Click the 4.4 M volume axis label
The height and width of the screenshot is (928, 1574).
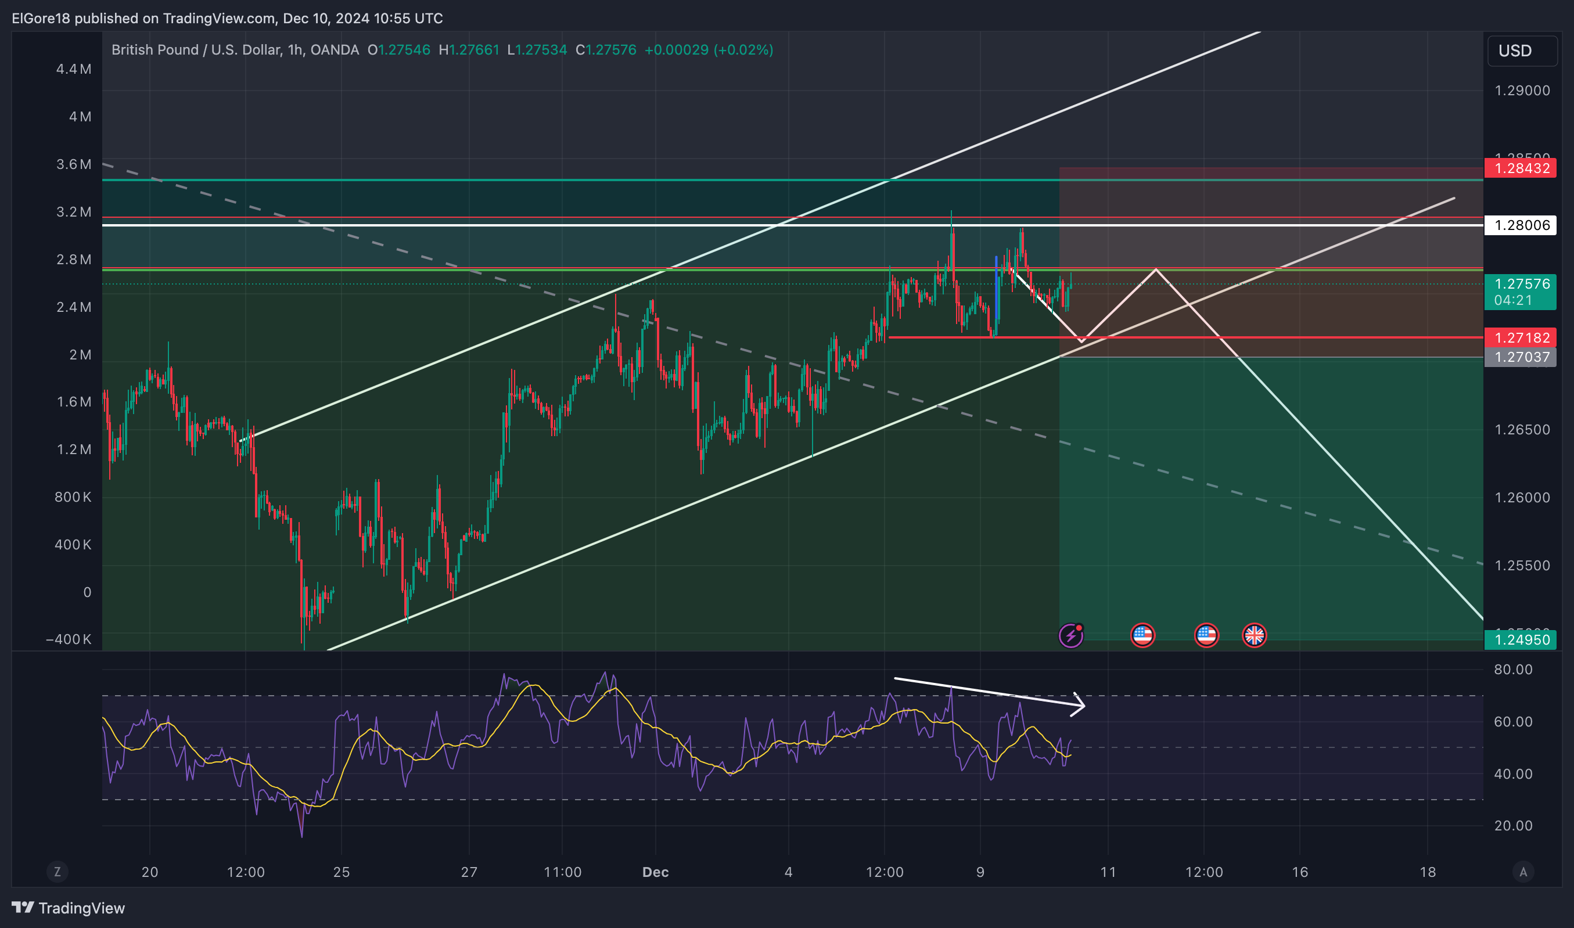pos(74,69)
